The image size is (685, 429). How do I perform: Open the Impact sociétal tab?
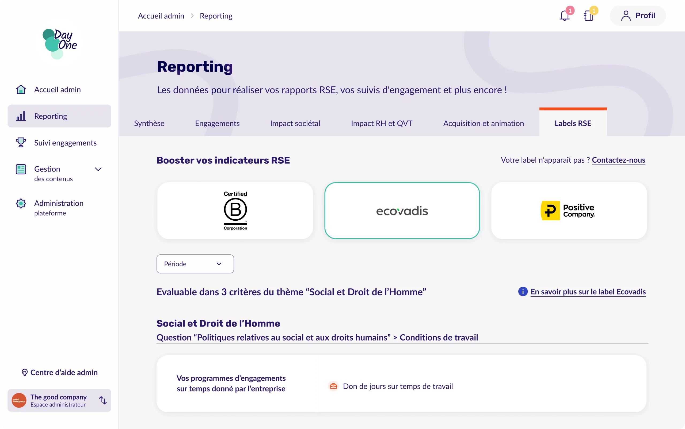click(295, 123)
